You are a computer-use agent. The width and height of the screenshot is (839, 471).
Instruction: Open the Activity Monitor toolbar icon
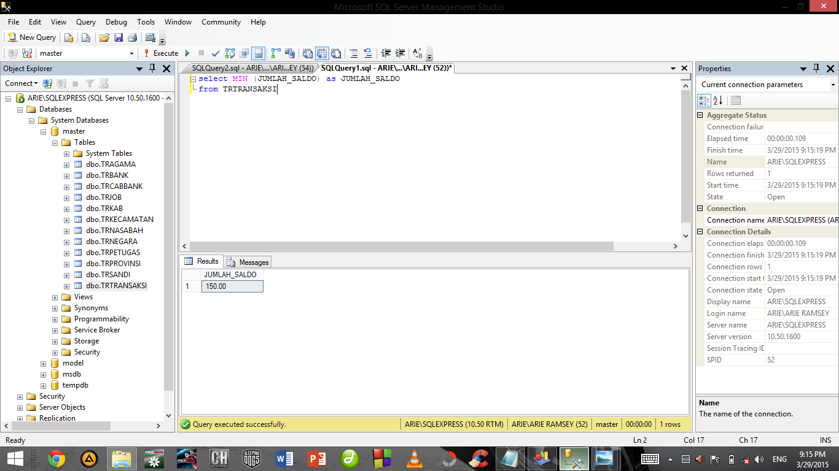coord(150,37)
